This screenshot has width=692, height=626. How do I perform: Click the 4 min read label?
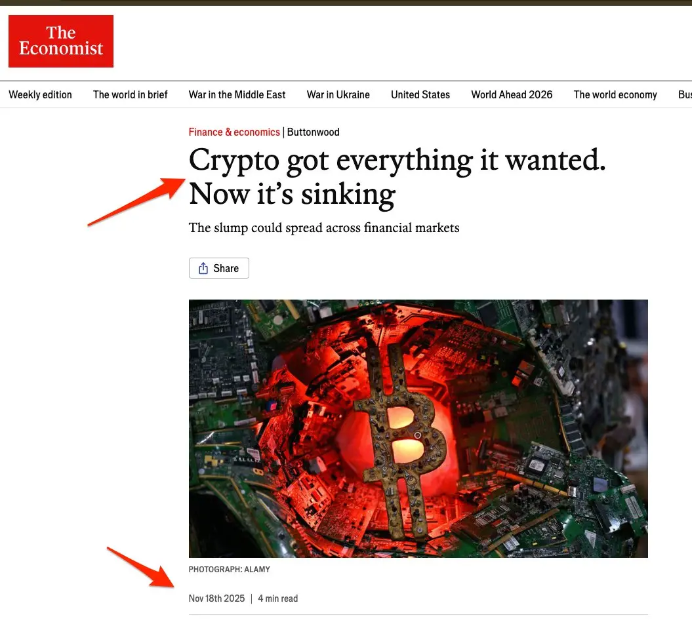tap(277, 598)
